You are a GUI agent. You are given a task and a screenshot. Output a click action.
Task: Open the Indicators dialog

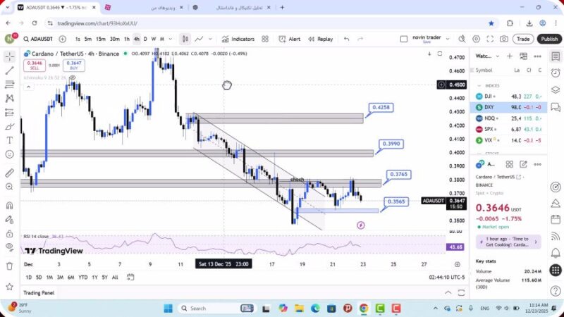[238, 39]
